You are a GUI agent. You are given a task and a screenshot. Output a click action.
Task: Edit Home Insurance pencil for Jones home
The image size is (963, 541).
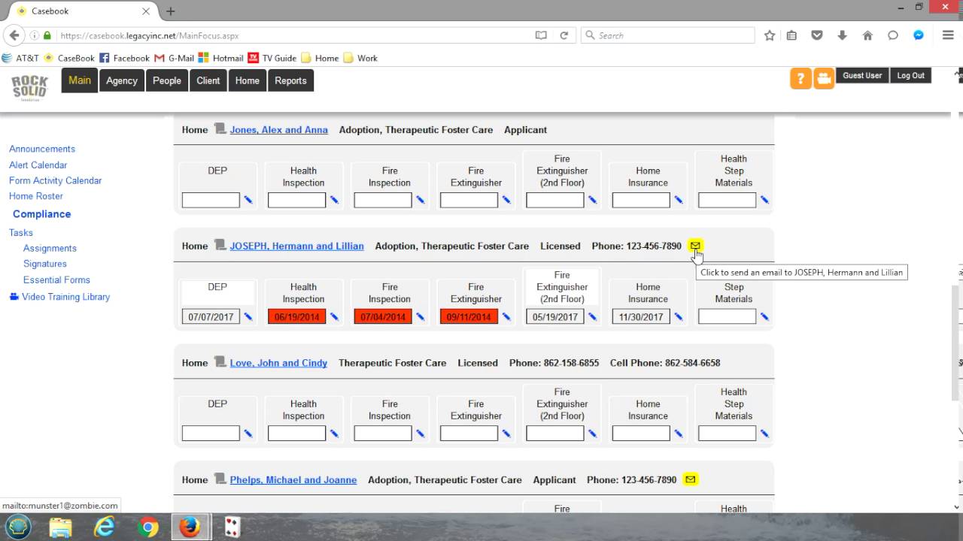point(679,200)
